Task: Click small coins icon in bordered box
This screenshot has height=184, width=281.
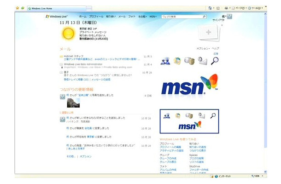Action: point(189,116)
